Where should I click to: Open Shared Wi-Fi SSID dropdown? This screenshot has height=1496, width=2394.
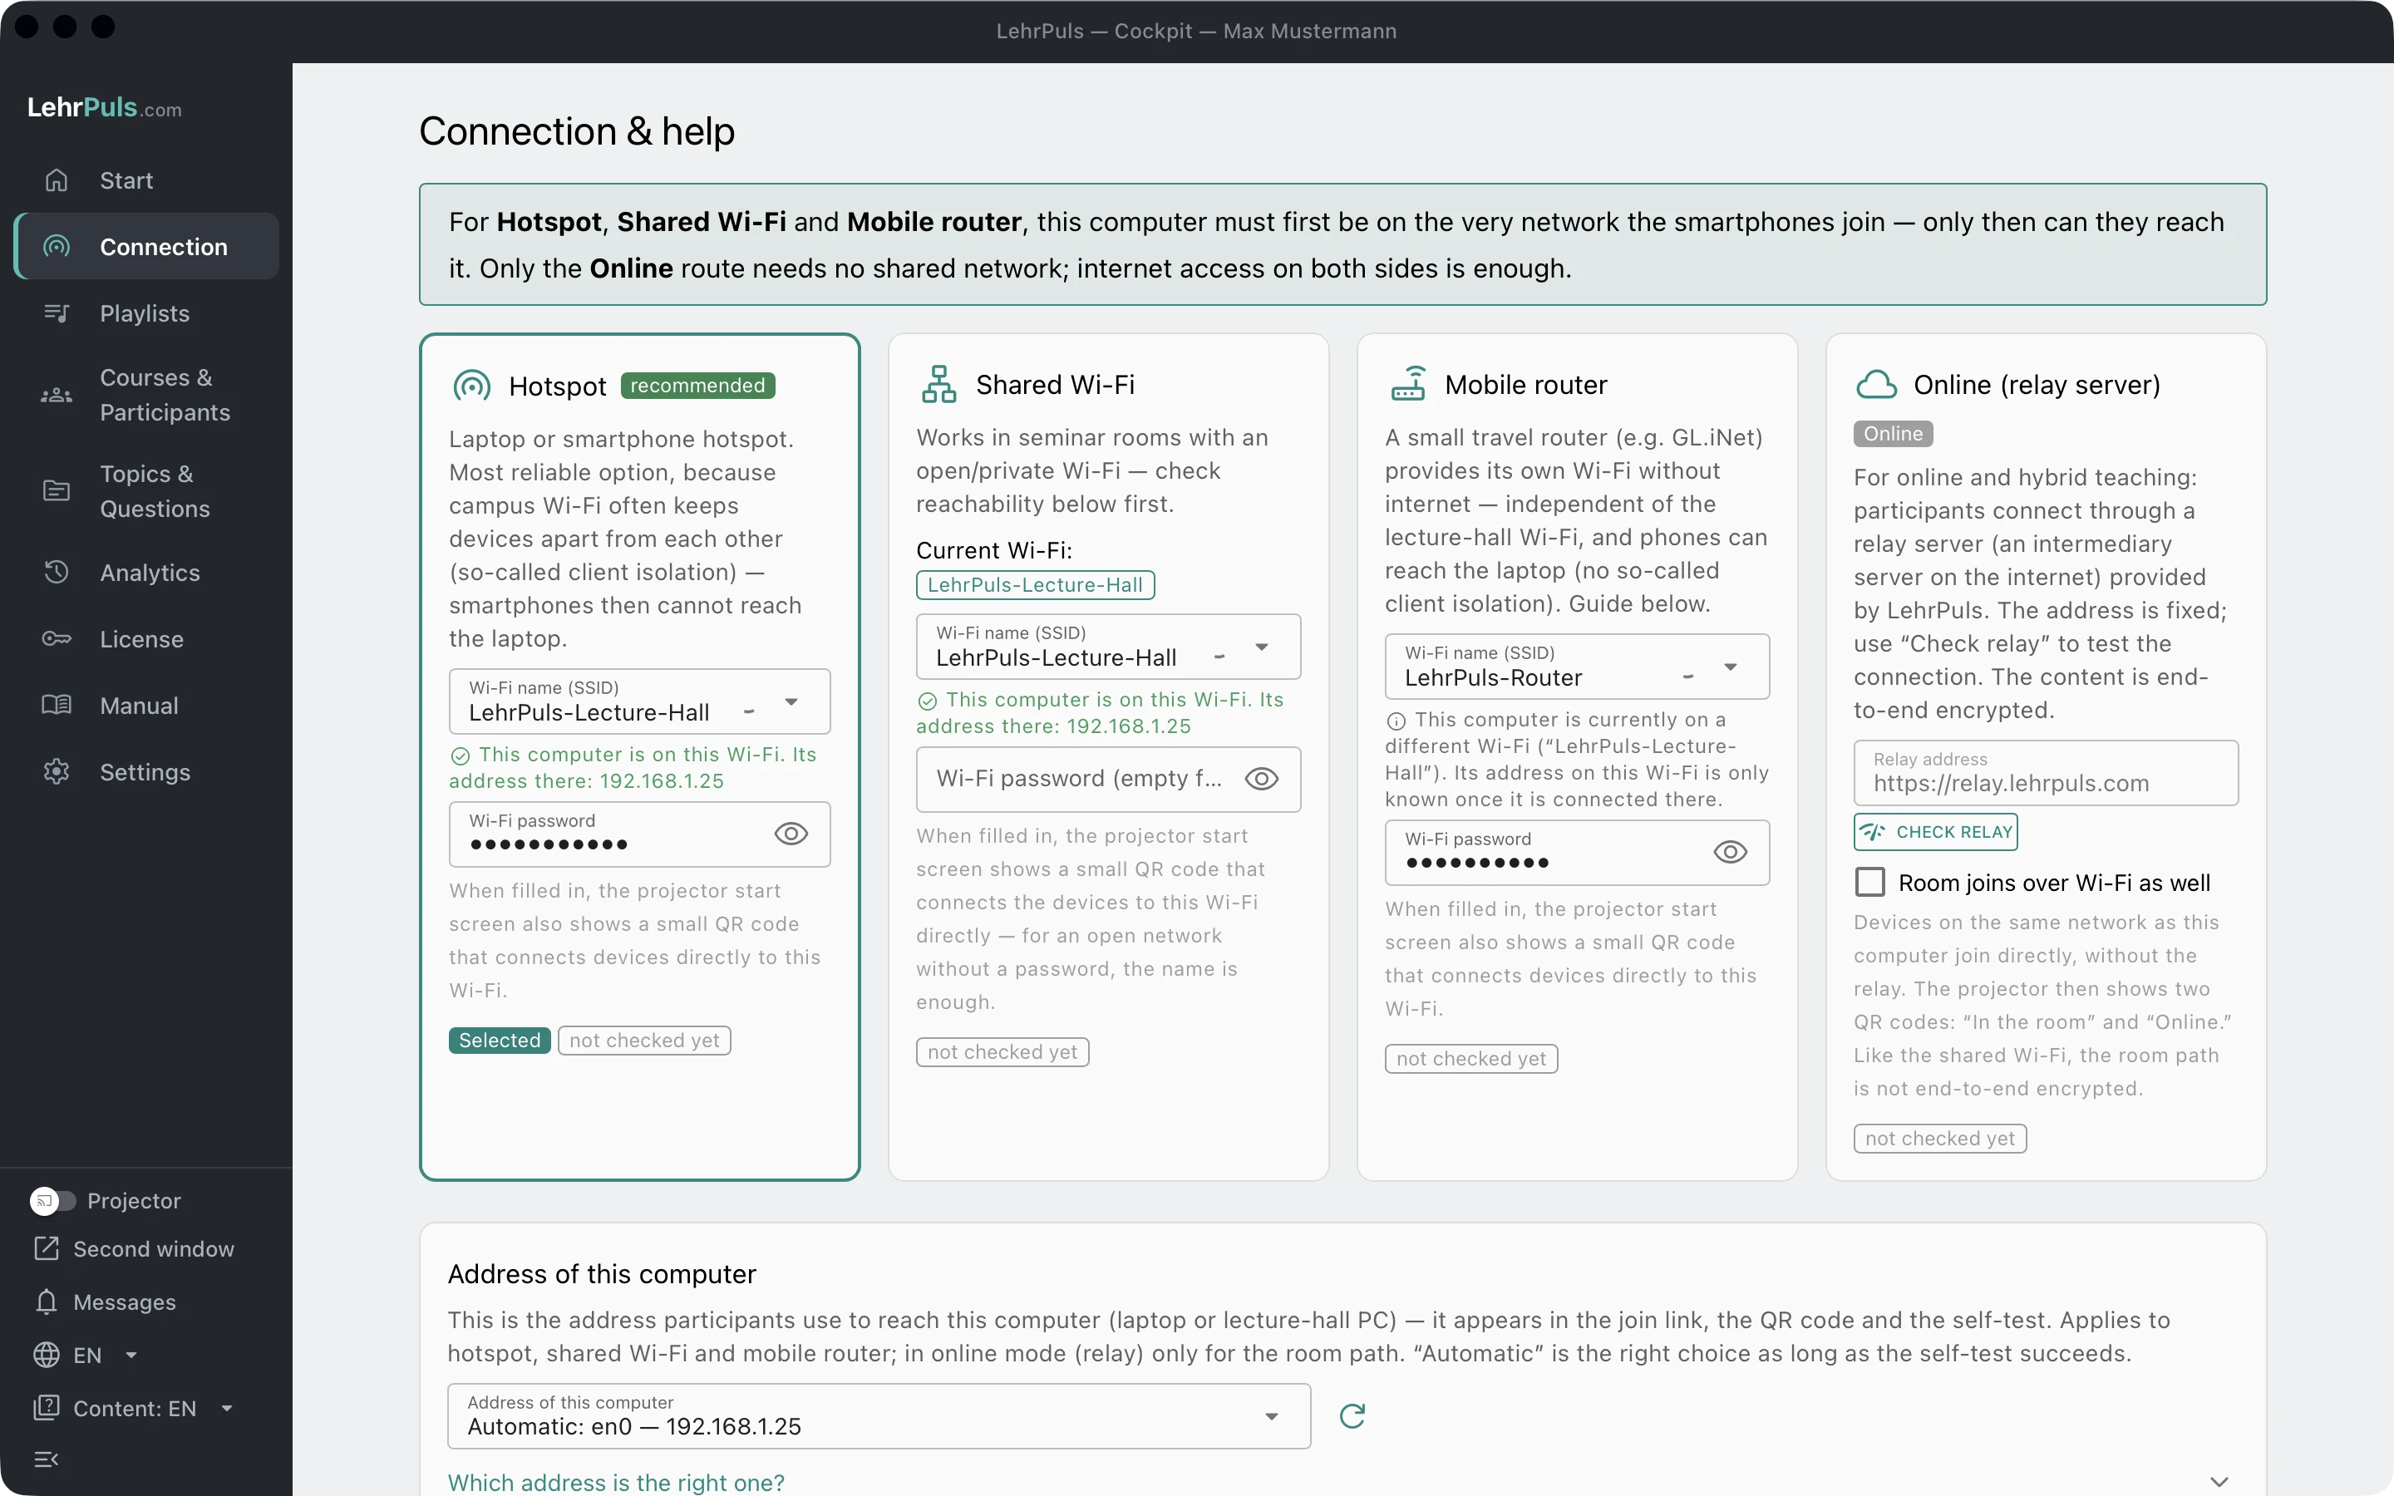[x=1261, y=647]
